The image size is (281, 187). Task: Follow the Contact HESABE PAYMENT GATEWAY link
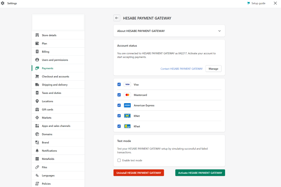[182, 69]
